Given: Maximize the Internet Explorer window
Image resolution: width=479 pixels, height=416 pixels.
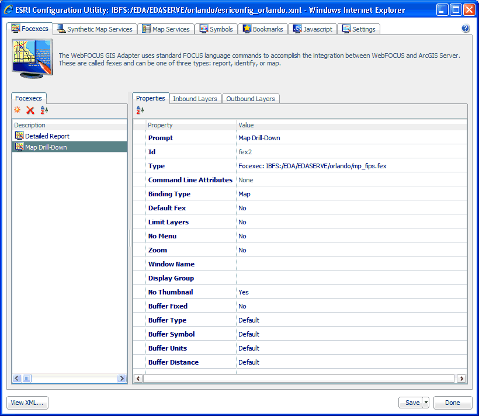Looking at the screenshot, I should pos(456,10).
